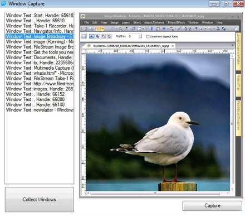Select the "ib, Handle: 2235686" entry

coord(40,62)
